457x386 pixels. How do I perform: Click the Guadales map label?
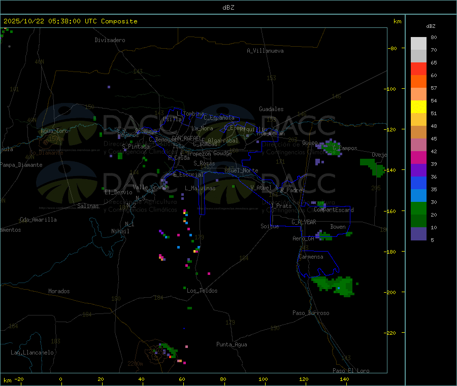coord(271,109)
